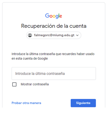The width and height of the screenshot is (109, 113).
Task: Expand the account switcher chevron
Action: click(x=77, y=35)
